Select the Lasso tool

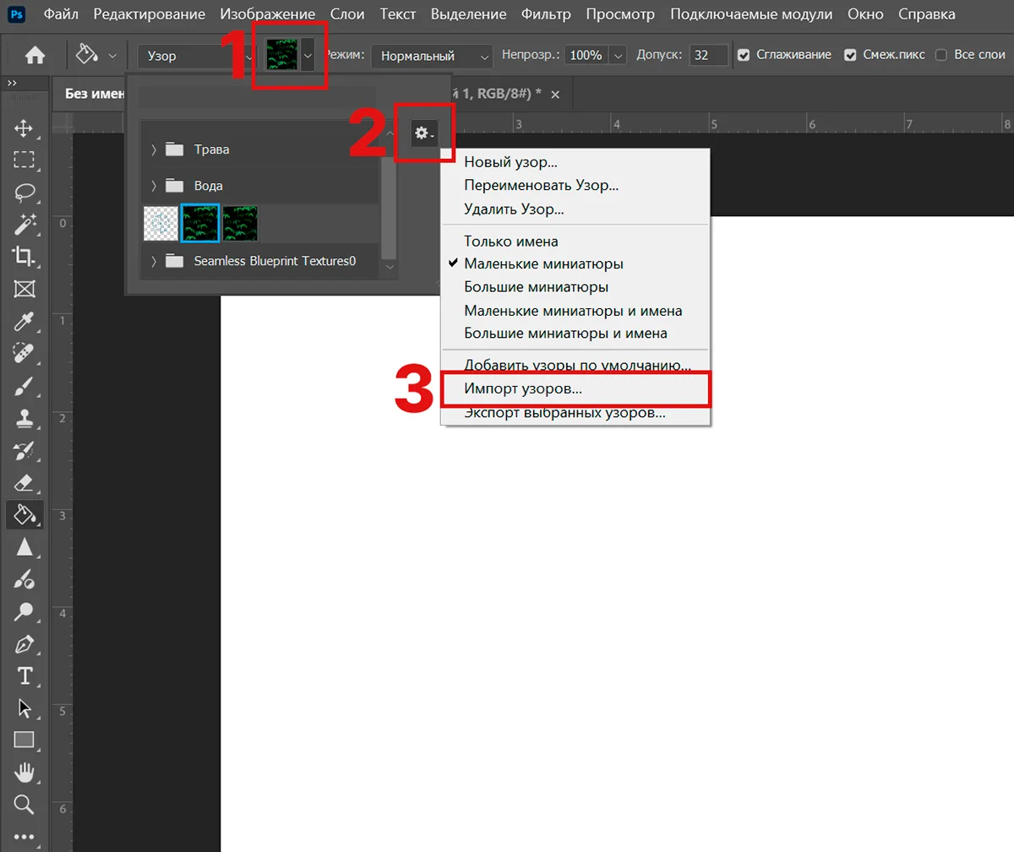tap(25, 192)
